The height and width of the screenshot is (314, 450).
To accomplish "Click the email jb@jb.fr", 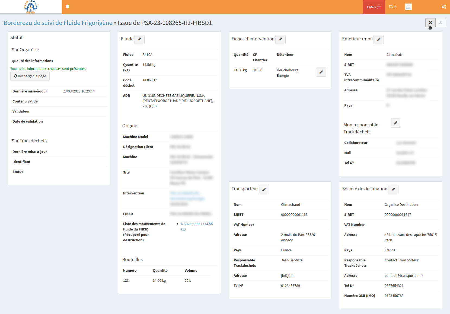I will coord(287,276).
